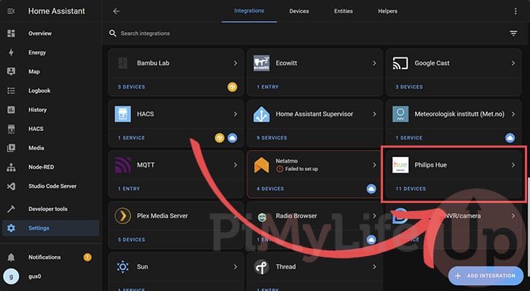
Task: Click Netatmo cloud badge icon
Action: tap(371, 188)
